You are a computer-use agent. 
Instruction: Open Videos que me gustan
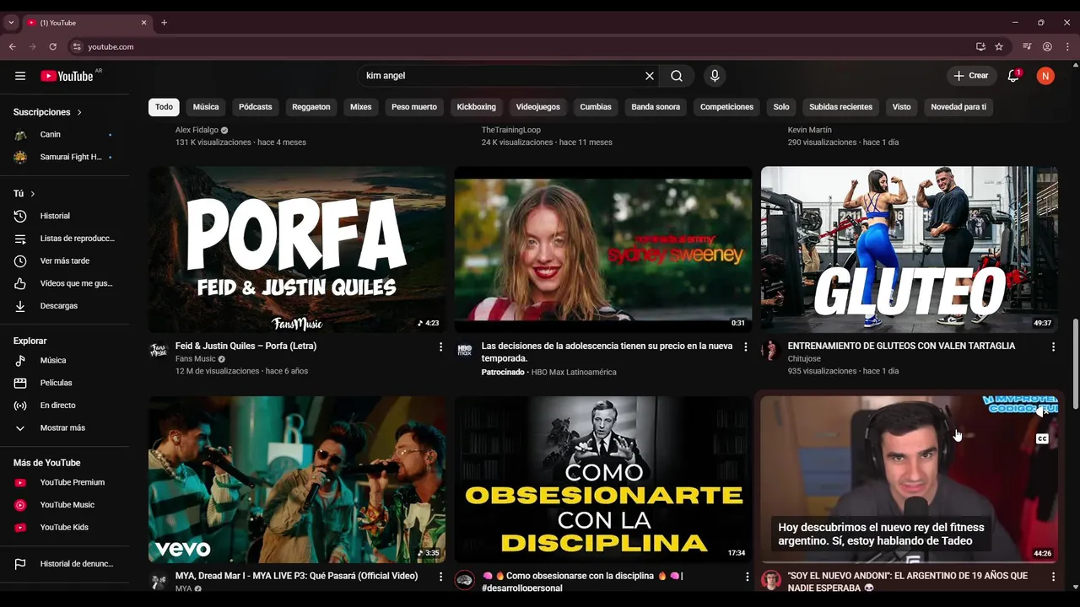(x=65, y=283)
